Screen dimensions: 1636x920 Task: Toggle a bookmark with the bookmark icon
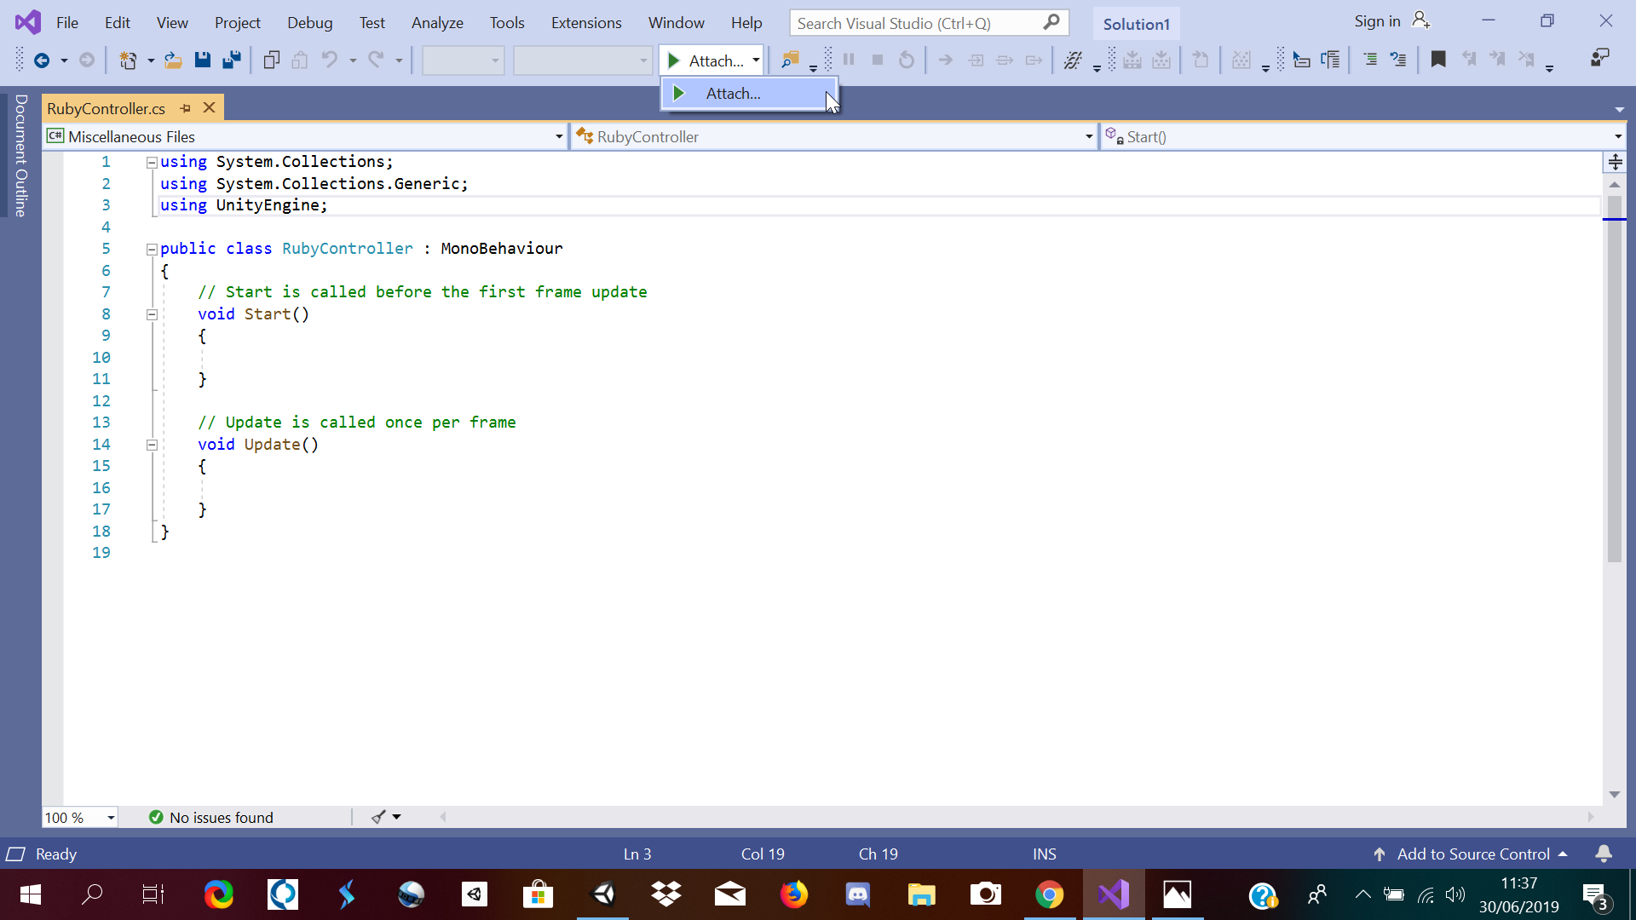click(1438, 60)
